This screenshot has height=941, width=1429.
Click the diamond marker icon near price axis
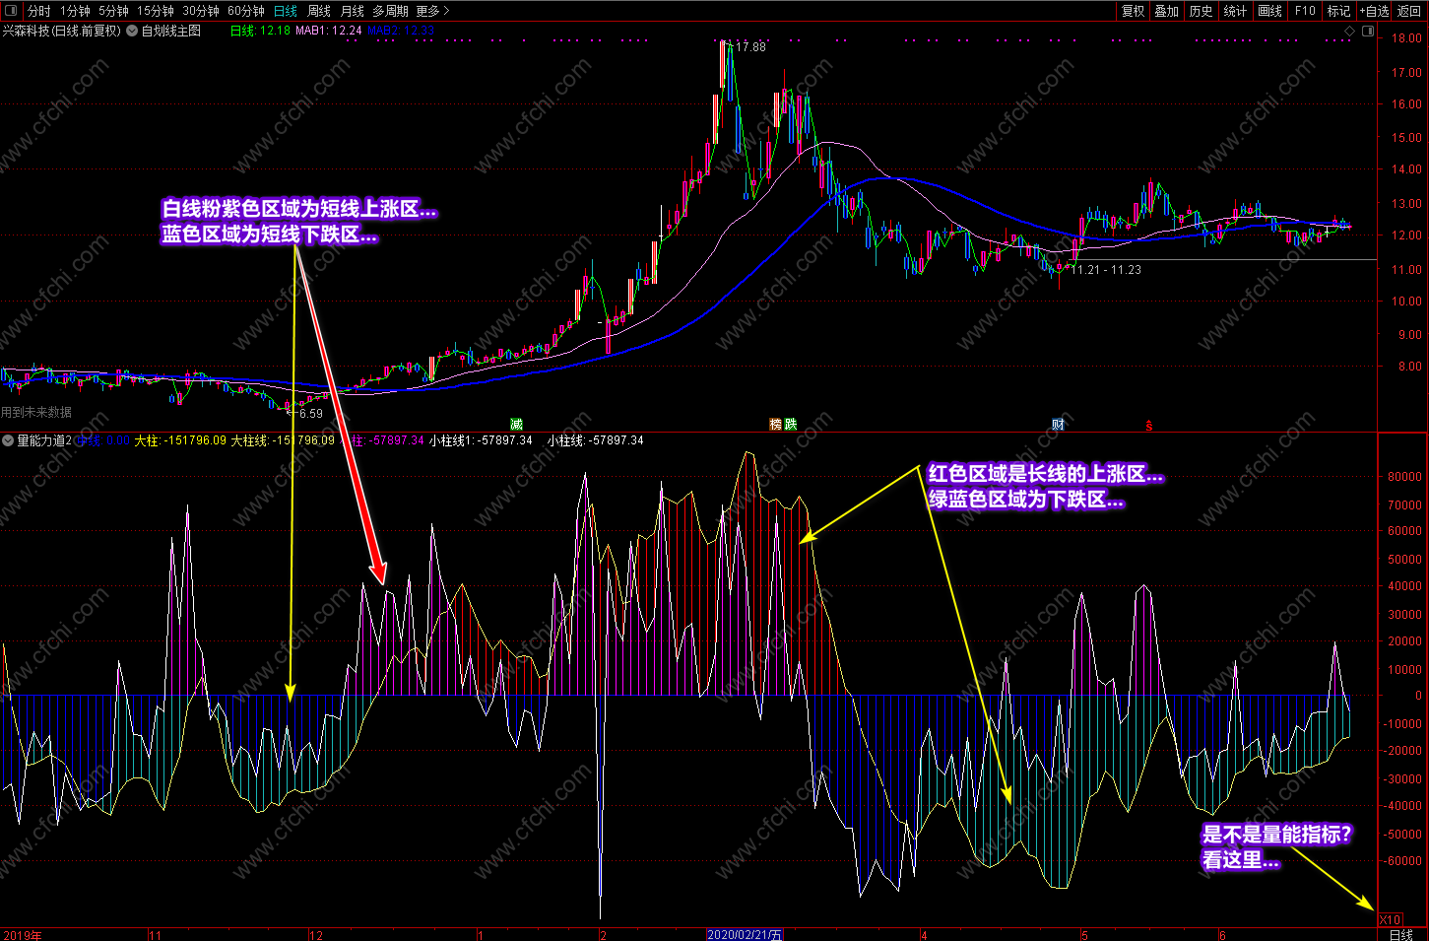(x=1349, y=31)
